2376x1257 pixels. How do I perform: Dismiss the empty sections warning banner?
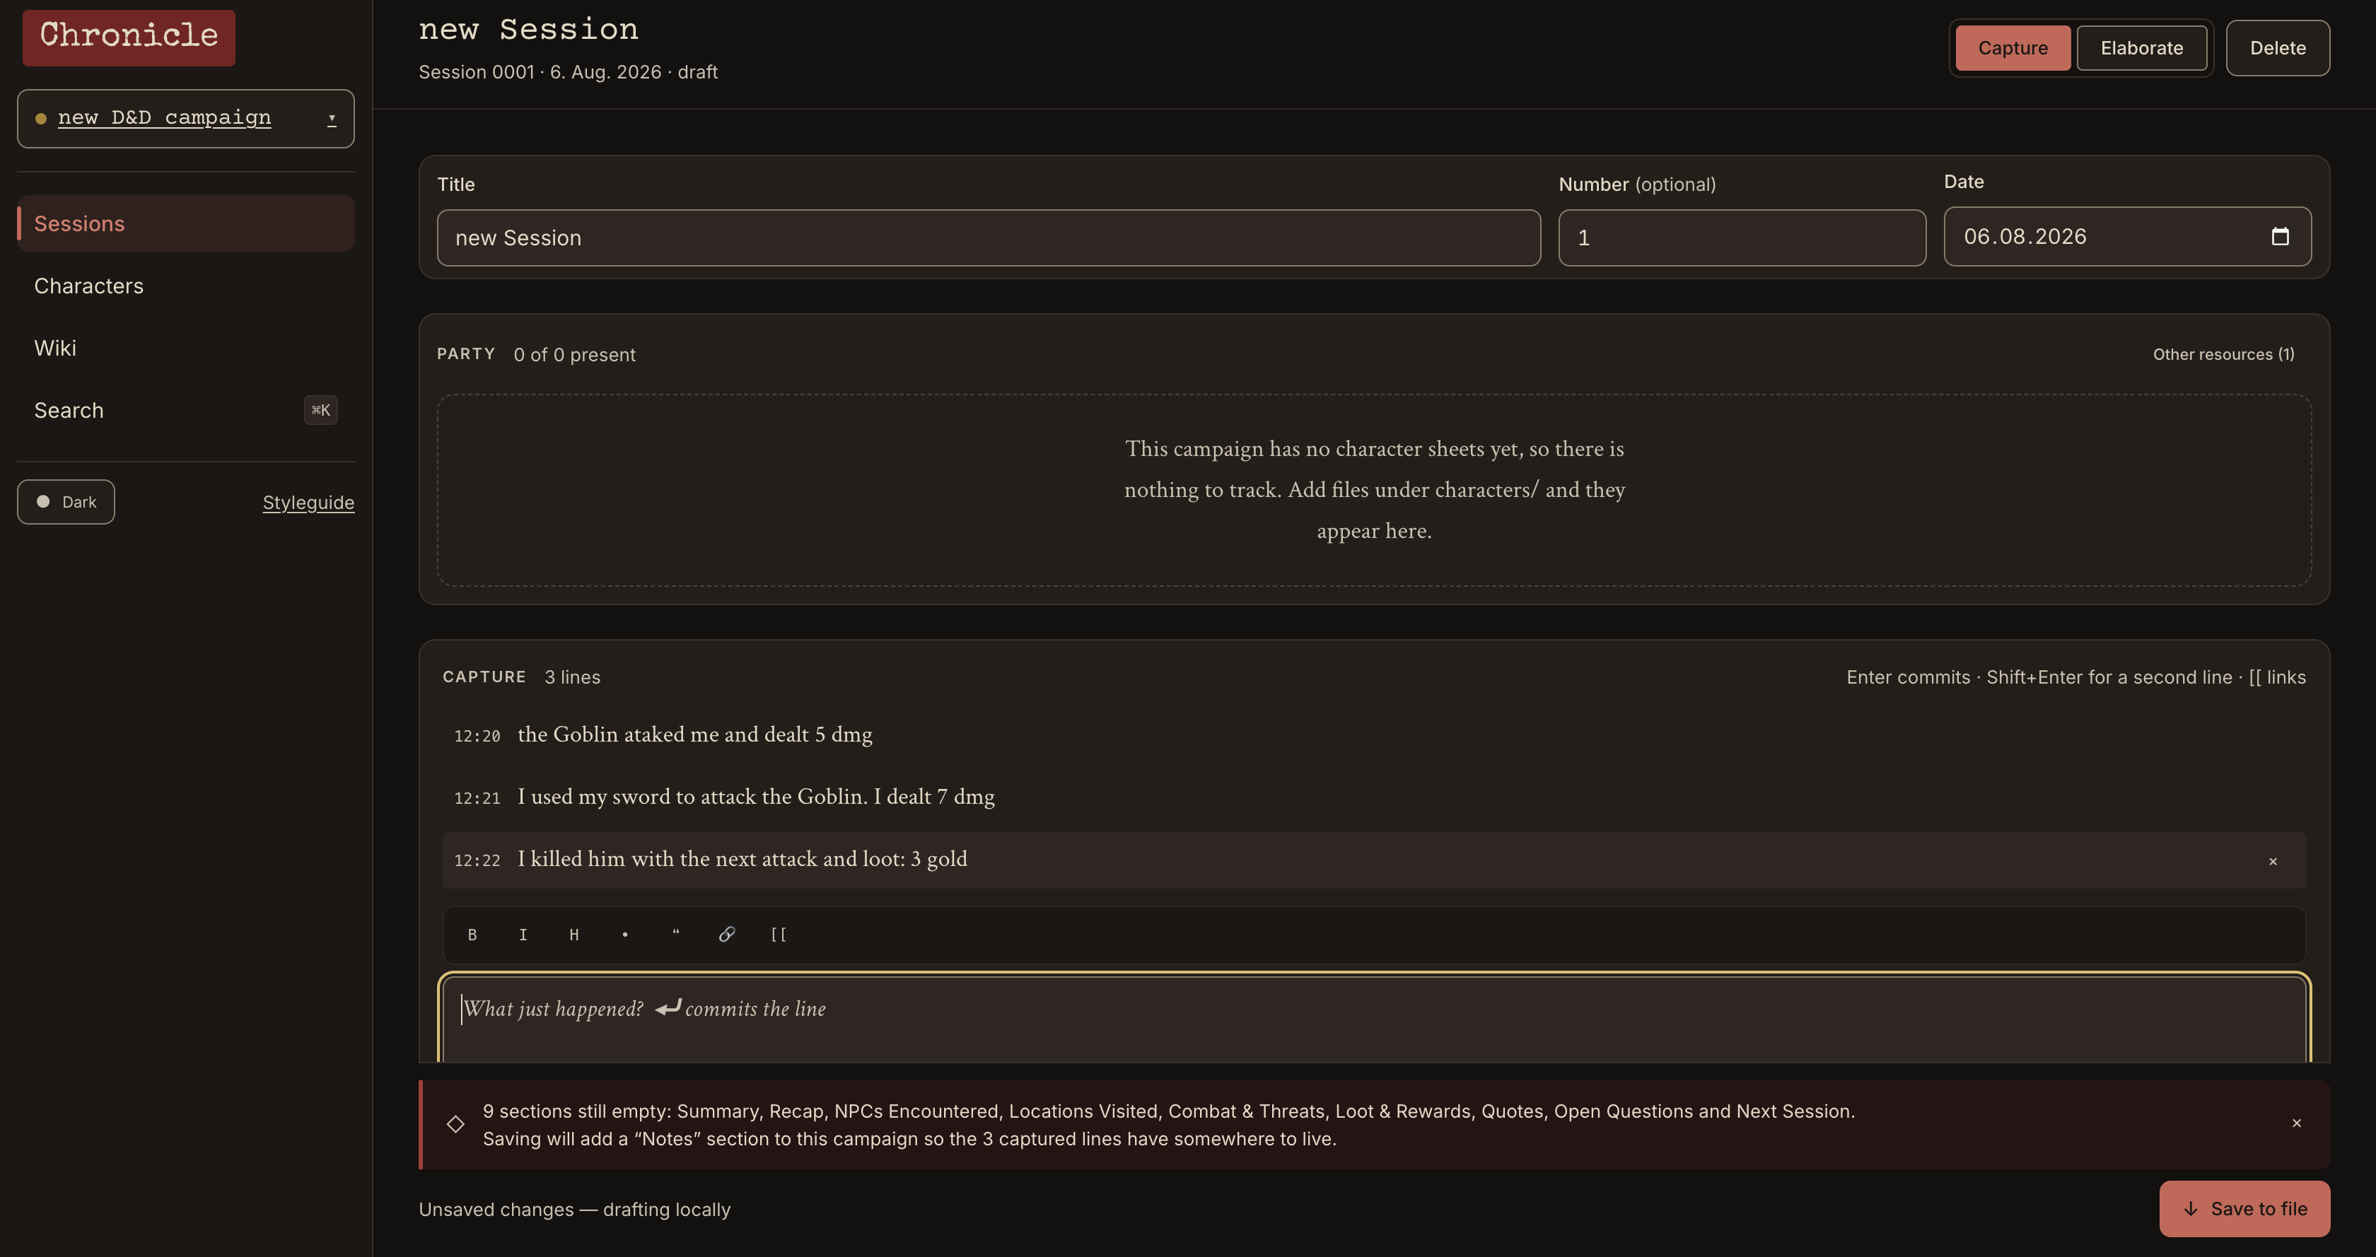coord(2297,1123)
